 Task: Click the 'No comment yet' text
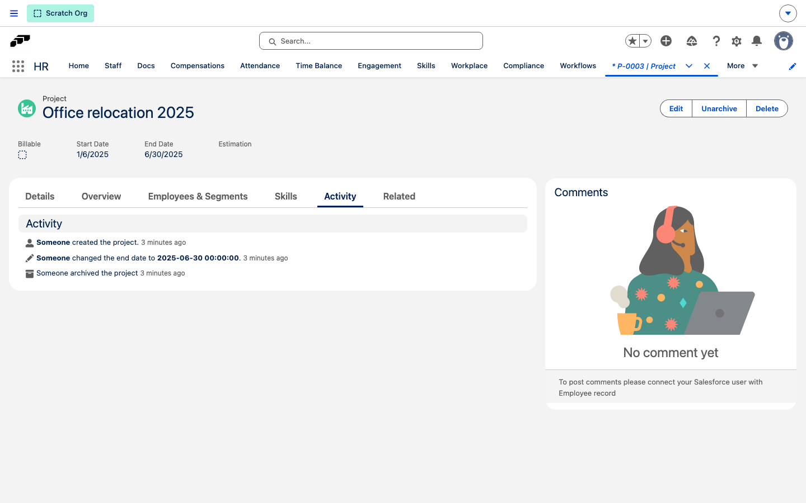point(671,353)
